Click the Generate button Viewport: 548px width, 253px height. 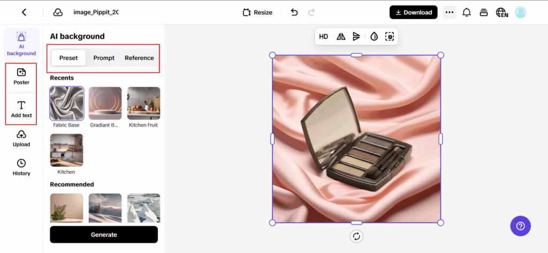104,234
